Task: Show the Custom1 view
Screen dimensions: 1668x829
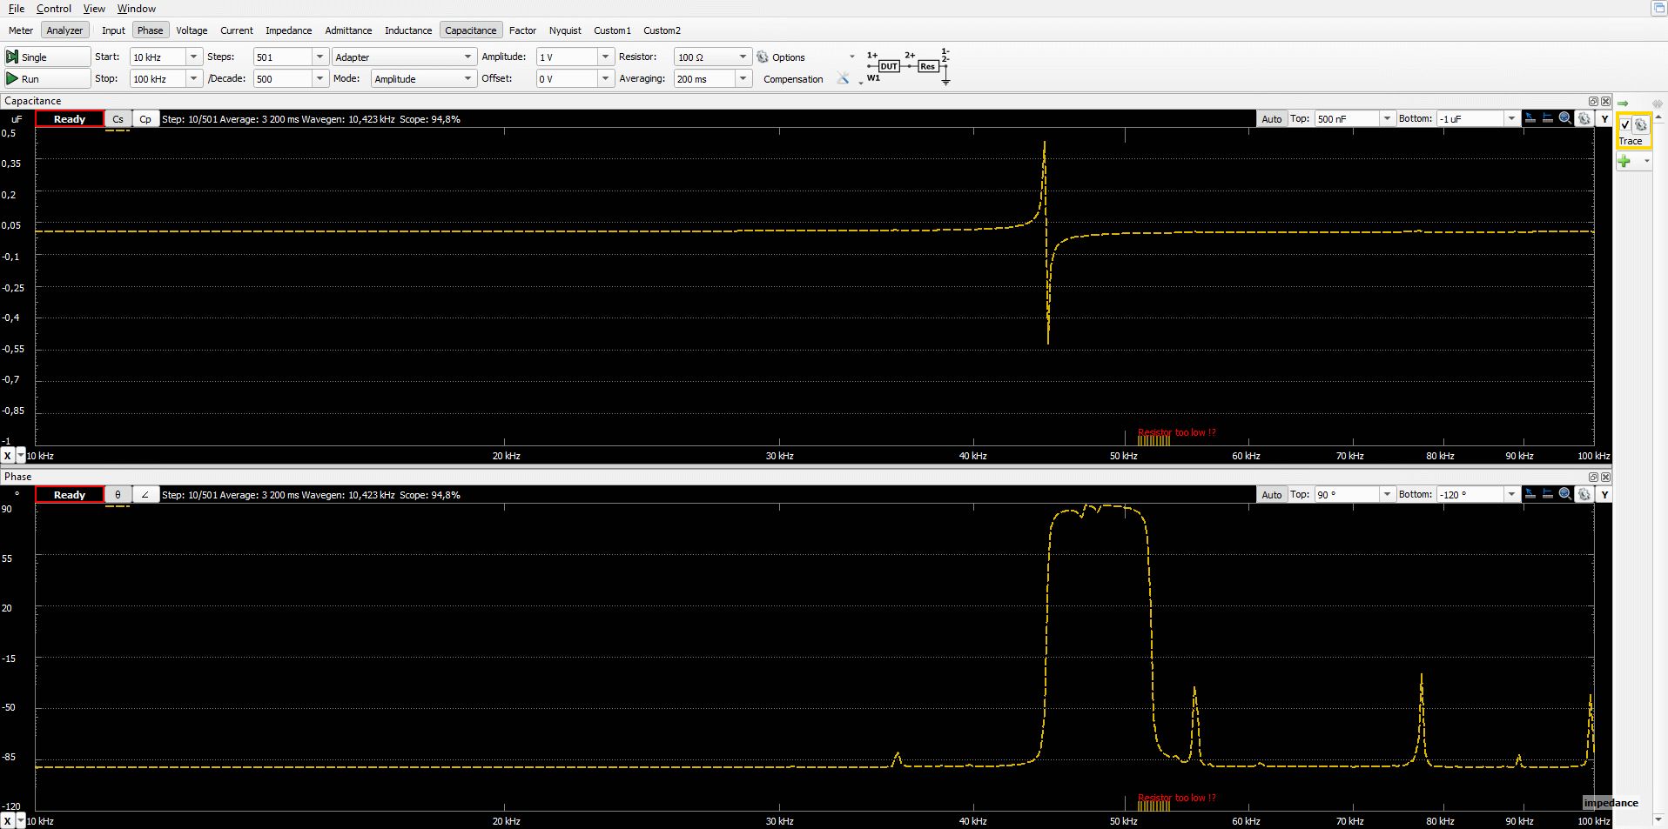Action: point(612,30)
